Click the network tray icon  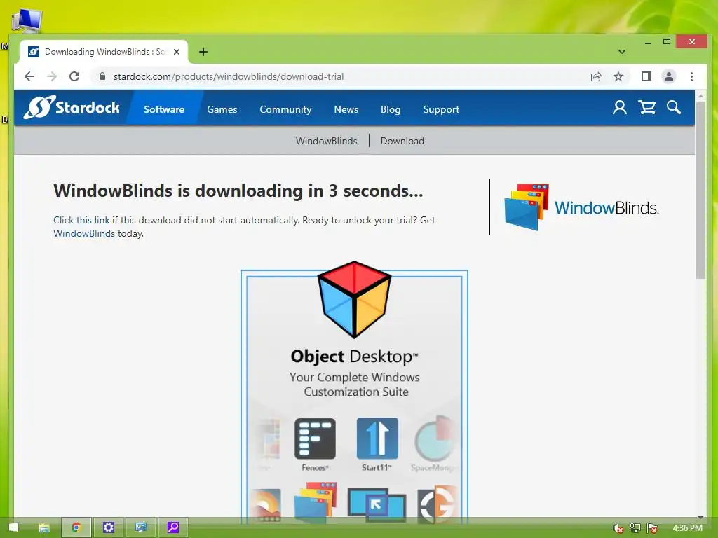coord(635,528)
